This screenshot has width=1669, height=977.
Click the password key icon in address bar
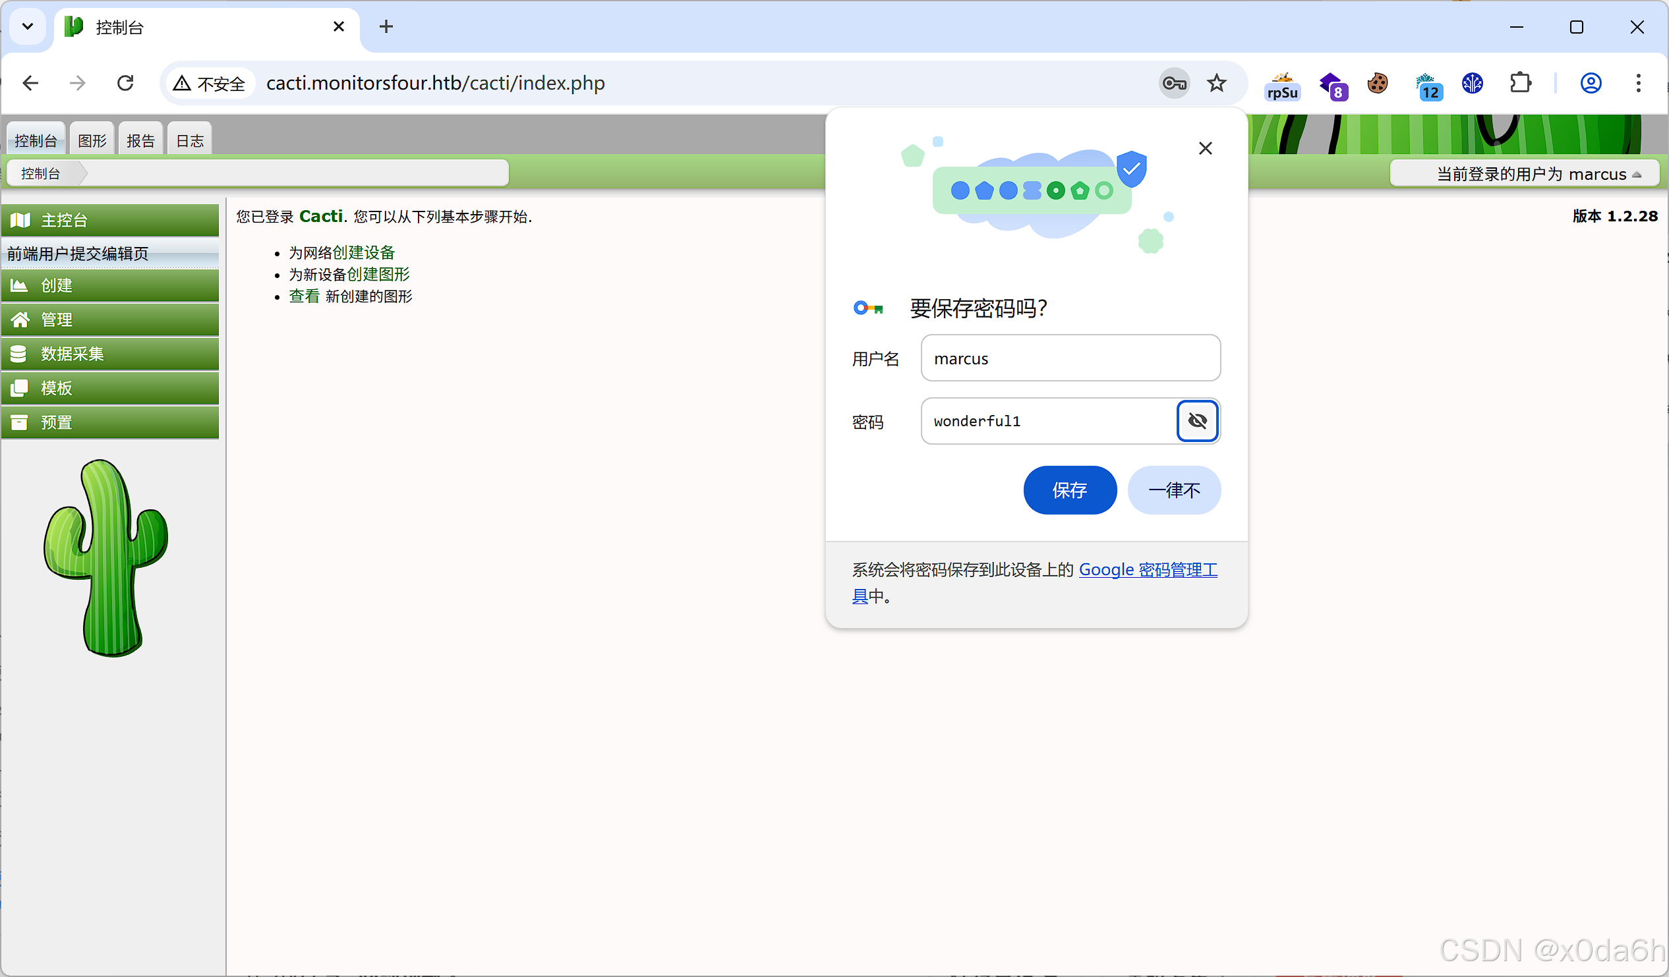point(1173,84)
